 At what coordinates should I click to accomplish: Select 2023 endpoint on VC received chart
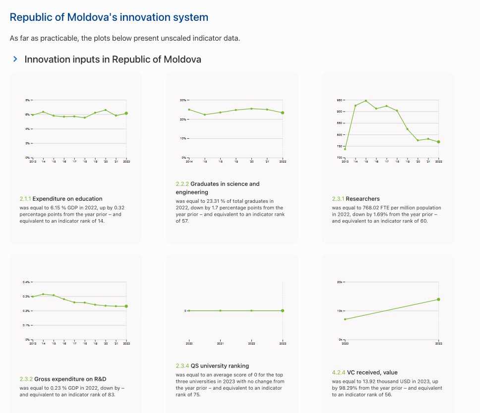tap(439, 299)
